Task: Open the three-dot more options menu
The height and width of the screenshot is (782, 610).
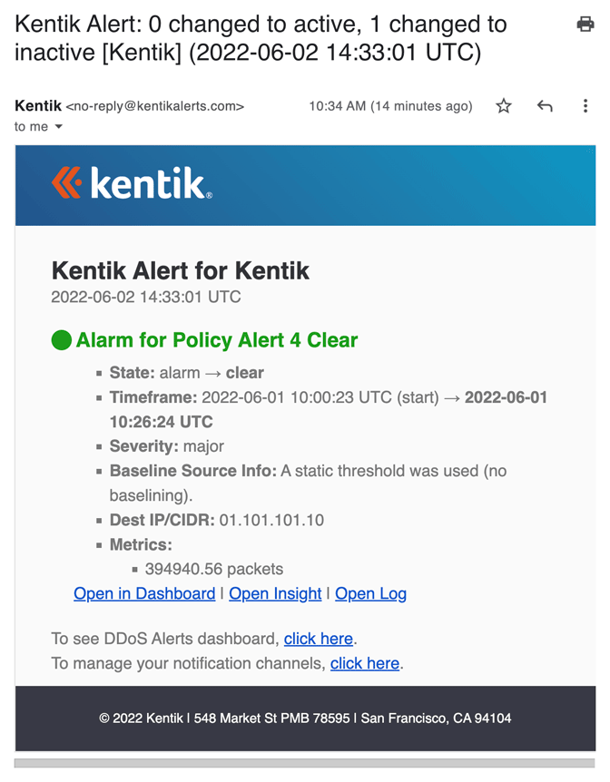Action: (x=585, y=106)
